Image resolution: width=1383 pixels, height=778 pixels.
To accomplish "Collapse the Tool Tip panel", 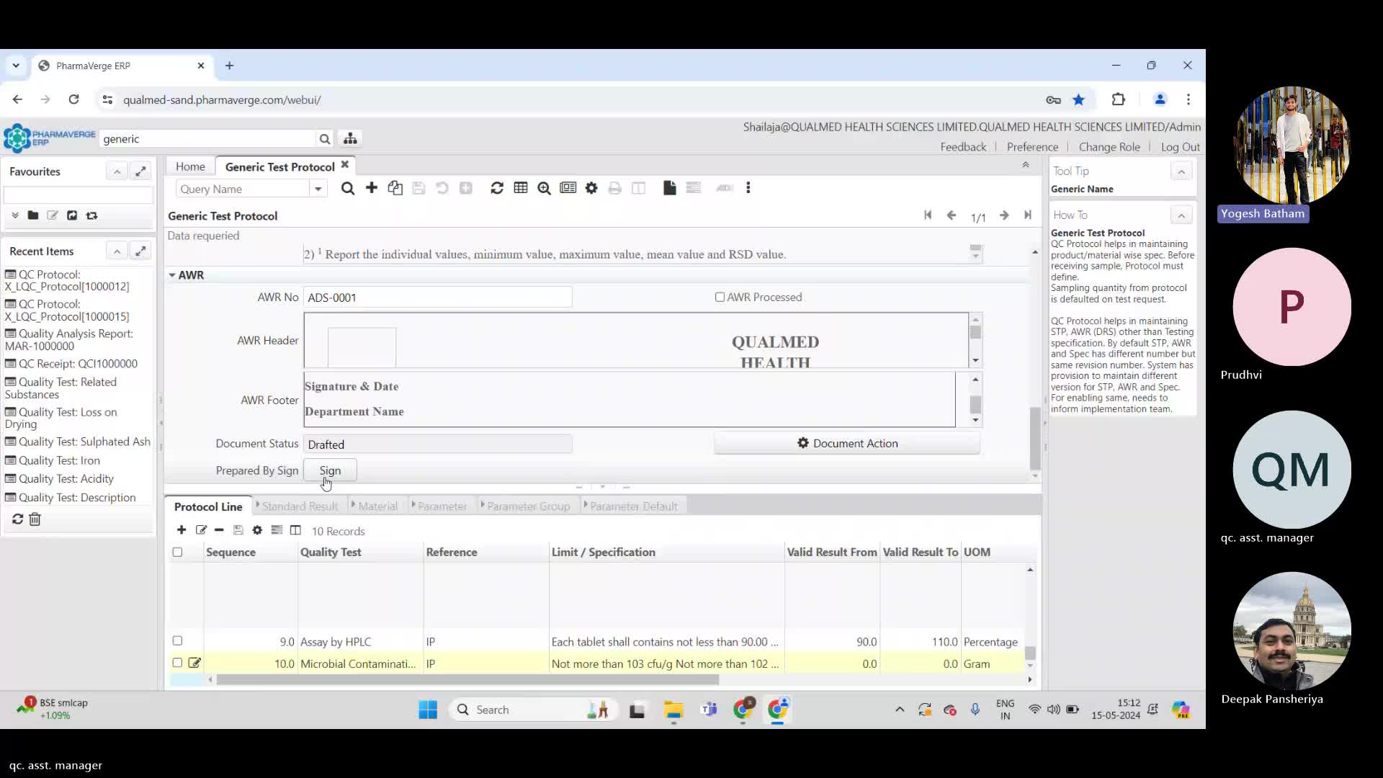I will click(x=1181, y=171).
